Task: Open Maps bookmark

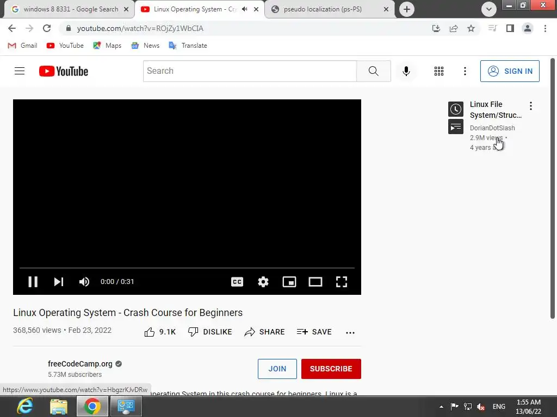Action: [x=107, y=46]
